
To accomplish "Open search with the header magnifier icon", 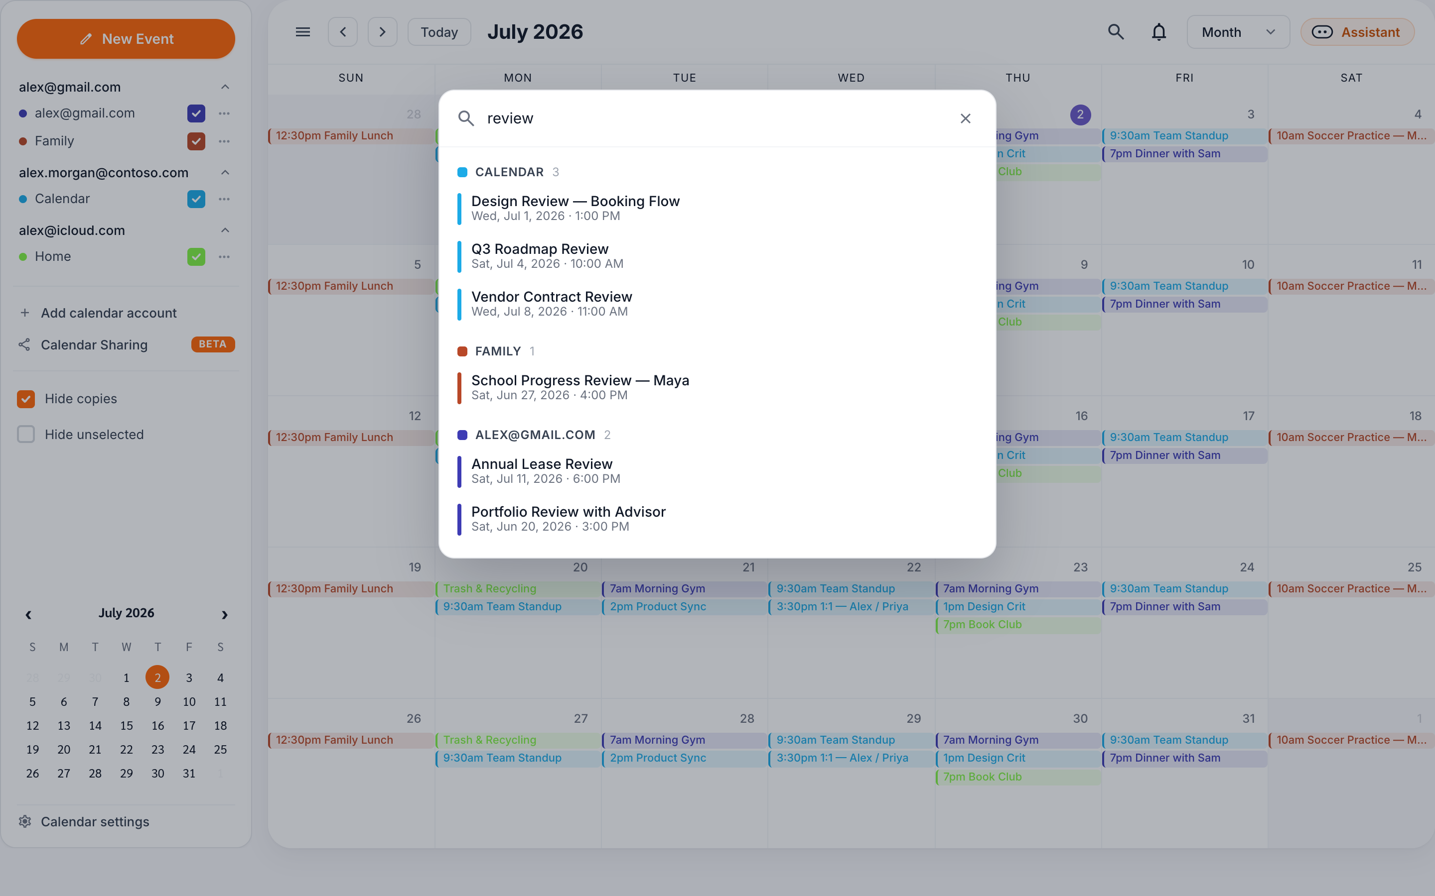I will click(1116, 32).
